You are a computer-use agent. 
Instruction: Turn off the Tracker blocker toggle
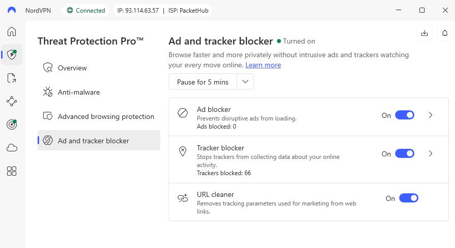coord(405,153)
